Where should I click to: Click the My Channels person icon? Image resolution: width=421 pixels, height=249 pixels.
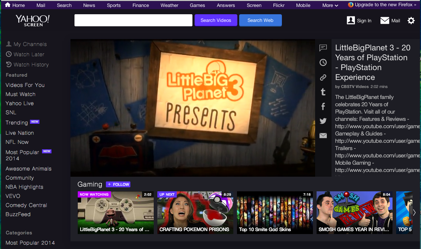(x=9, y=44)
